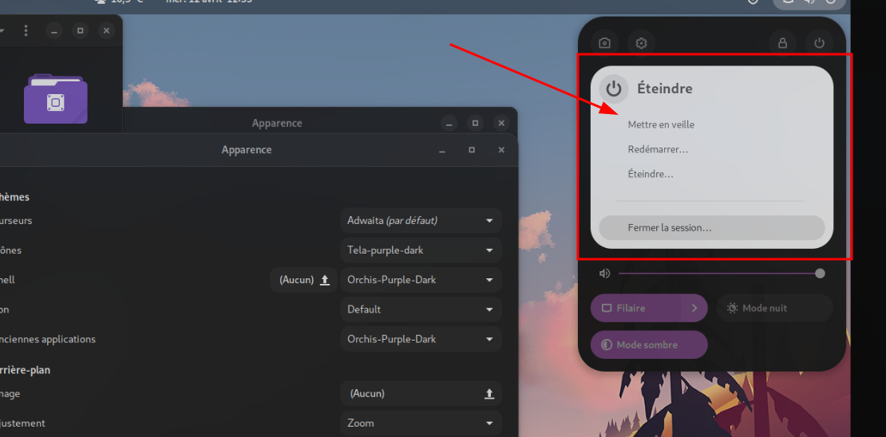Select Fermer la session…
886x437 pixels.
point(712,227)
